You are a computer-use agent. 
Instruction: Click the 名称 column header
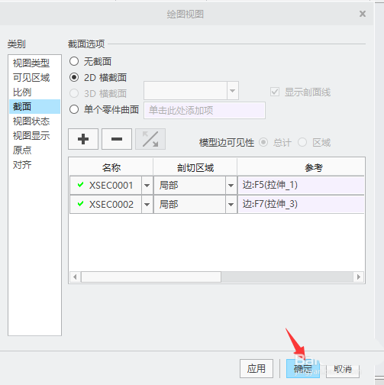click(x=111, y=167)
